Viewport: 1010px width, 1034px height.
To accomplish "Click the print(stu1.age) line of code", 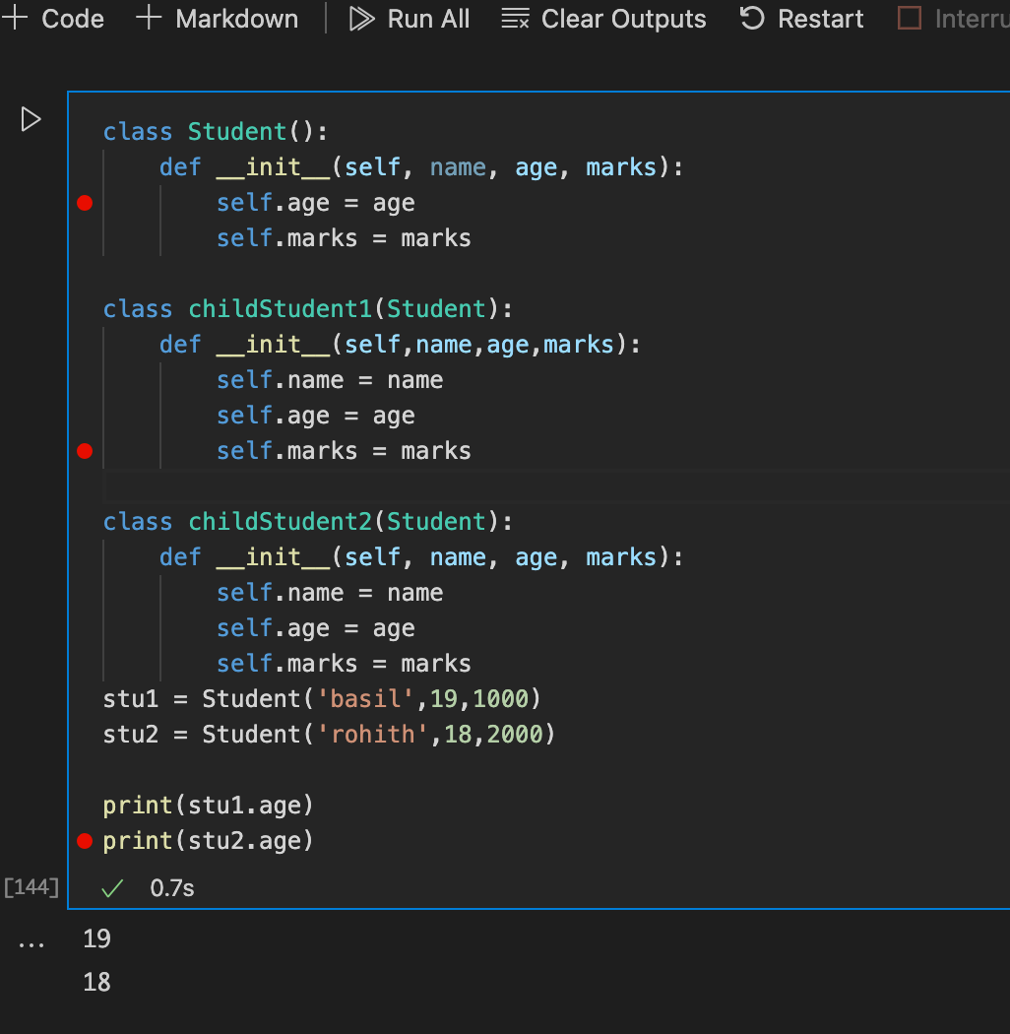I will 207,805.
